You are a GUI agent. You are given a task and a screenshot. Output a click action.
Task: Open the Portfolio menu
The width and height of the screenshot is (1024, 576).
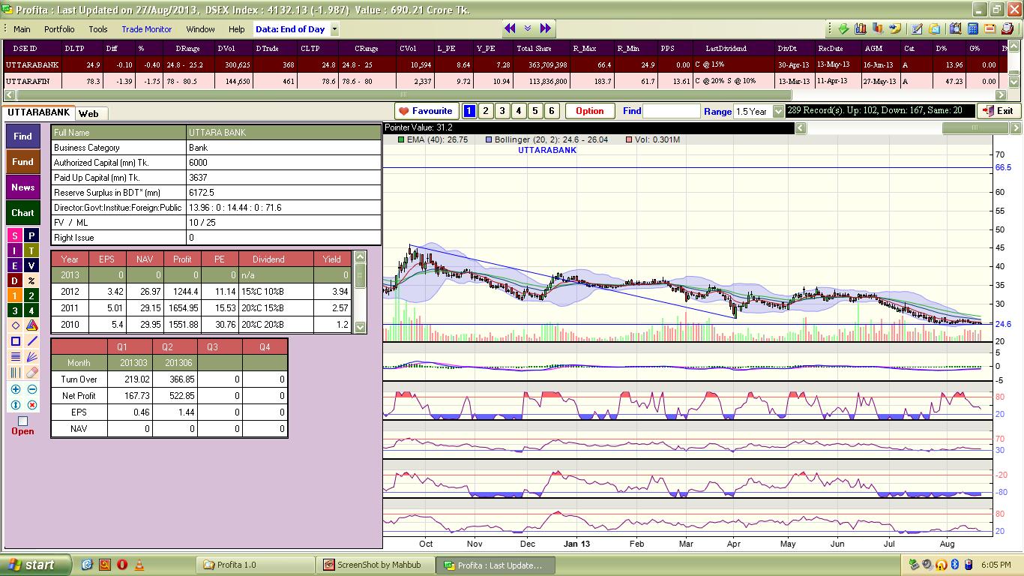point(59,29)
